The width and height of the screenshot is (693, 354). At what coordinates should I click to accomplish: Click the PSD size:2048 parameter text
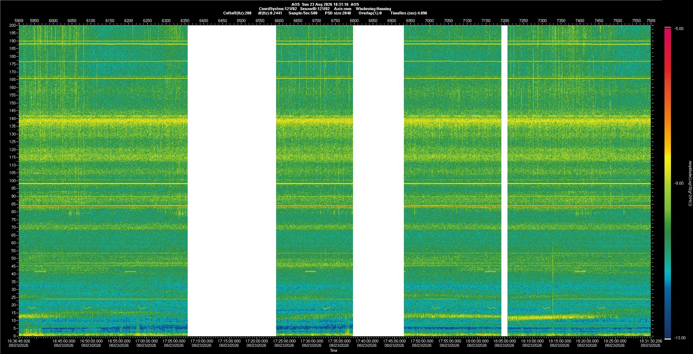[x=338, y=13]
